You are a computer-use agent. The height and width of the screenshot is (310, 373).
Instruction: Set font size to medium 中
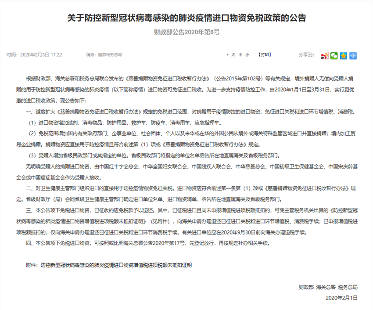240,55
